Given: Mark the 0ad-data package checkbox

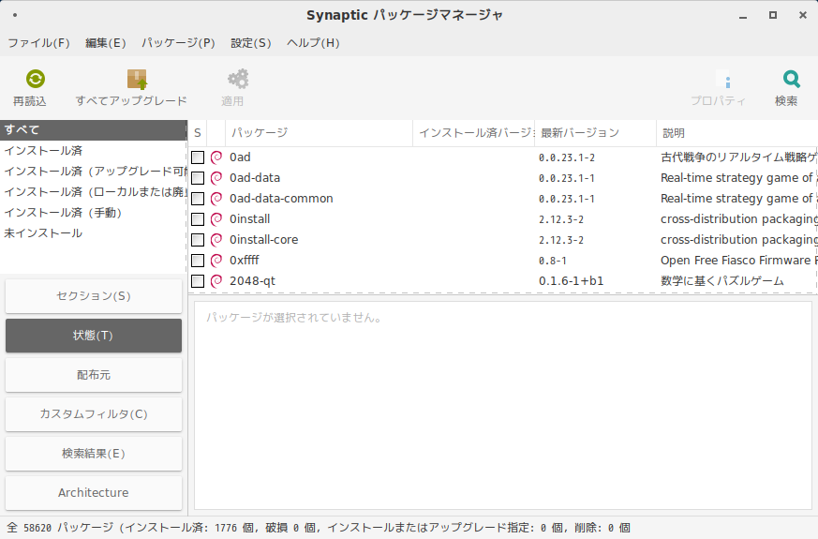Looking at the screenshot, I should coord(198,178).
